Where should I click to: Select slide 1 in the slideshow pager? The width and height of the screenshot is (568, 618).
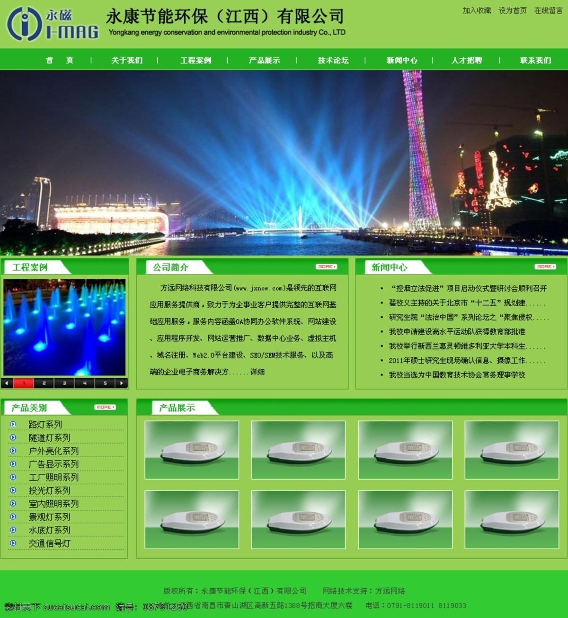(x=23, y=383)
